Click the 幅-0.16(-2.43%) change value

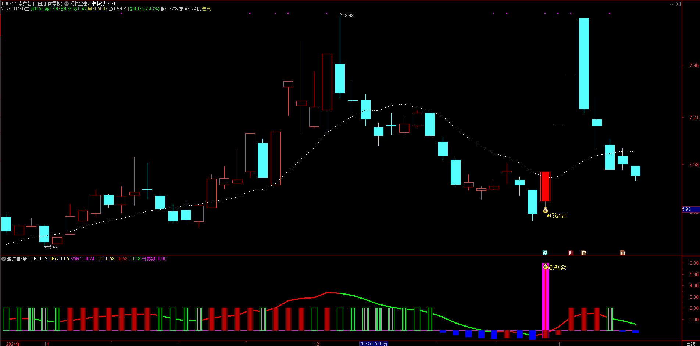[x=143, y=9]
